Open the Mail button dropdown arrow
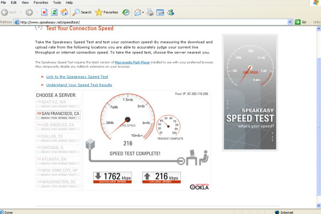 [143, 12]
